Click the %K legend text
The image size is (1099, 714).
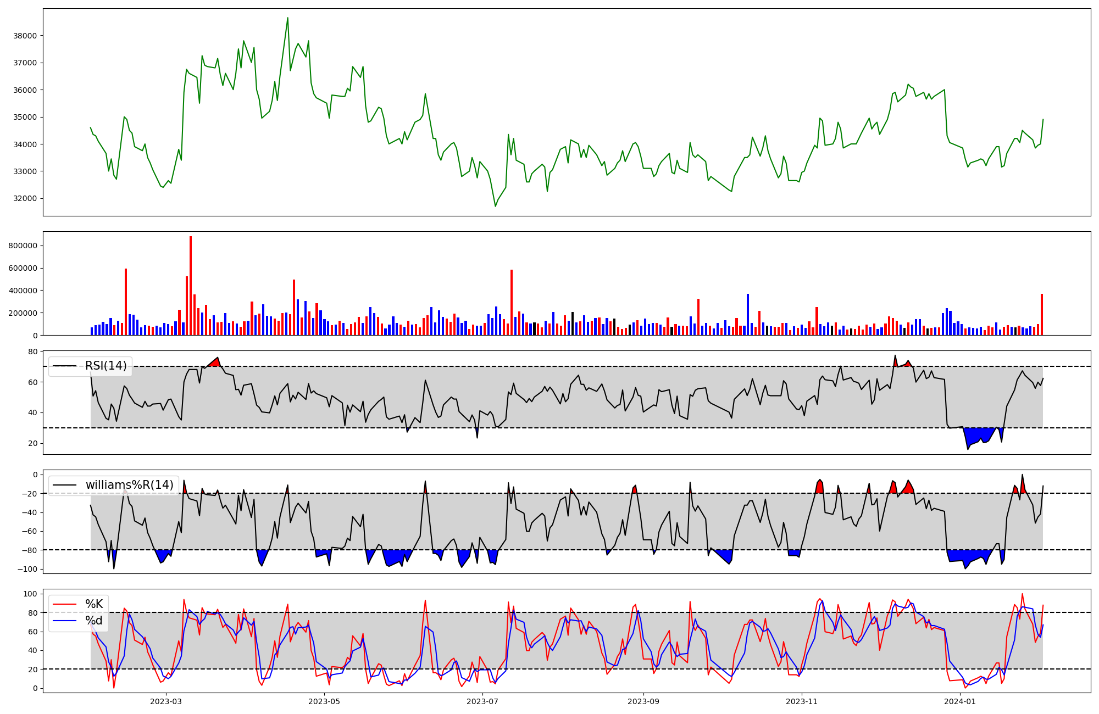[x=94, y=604]
